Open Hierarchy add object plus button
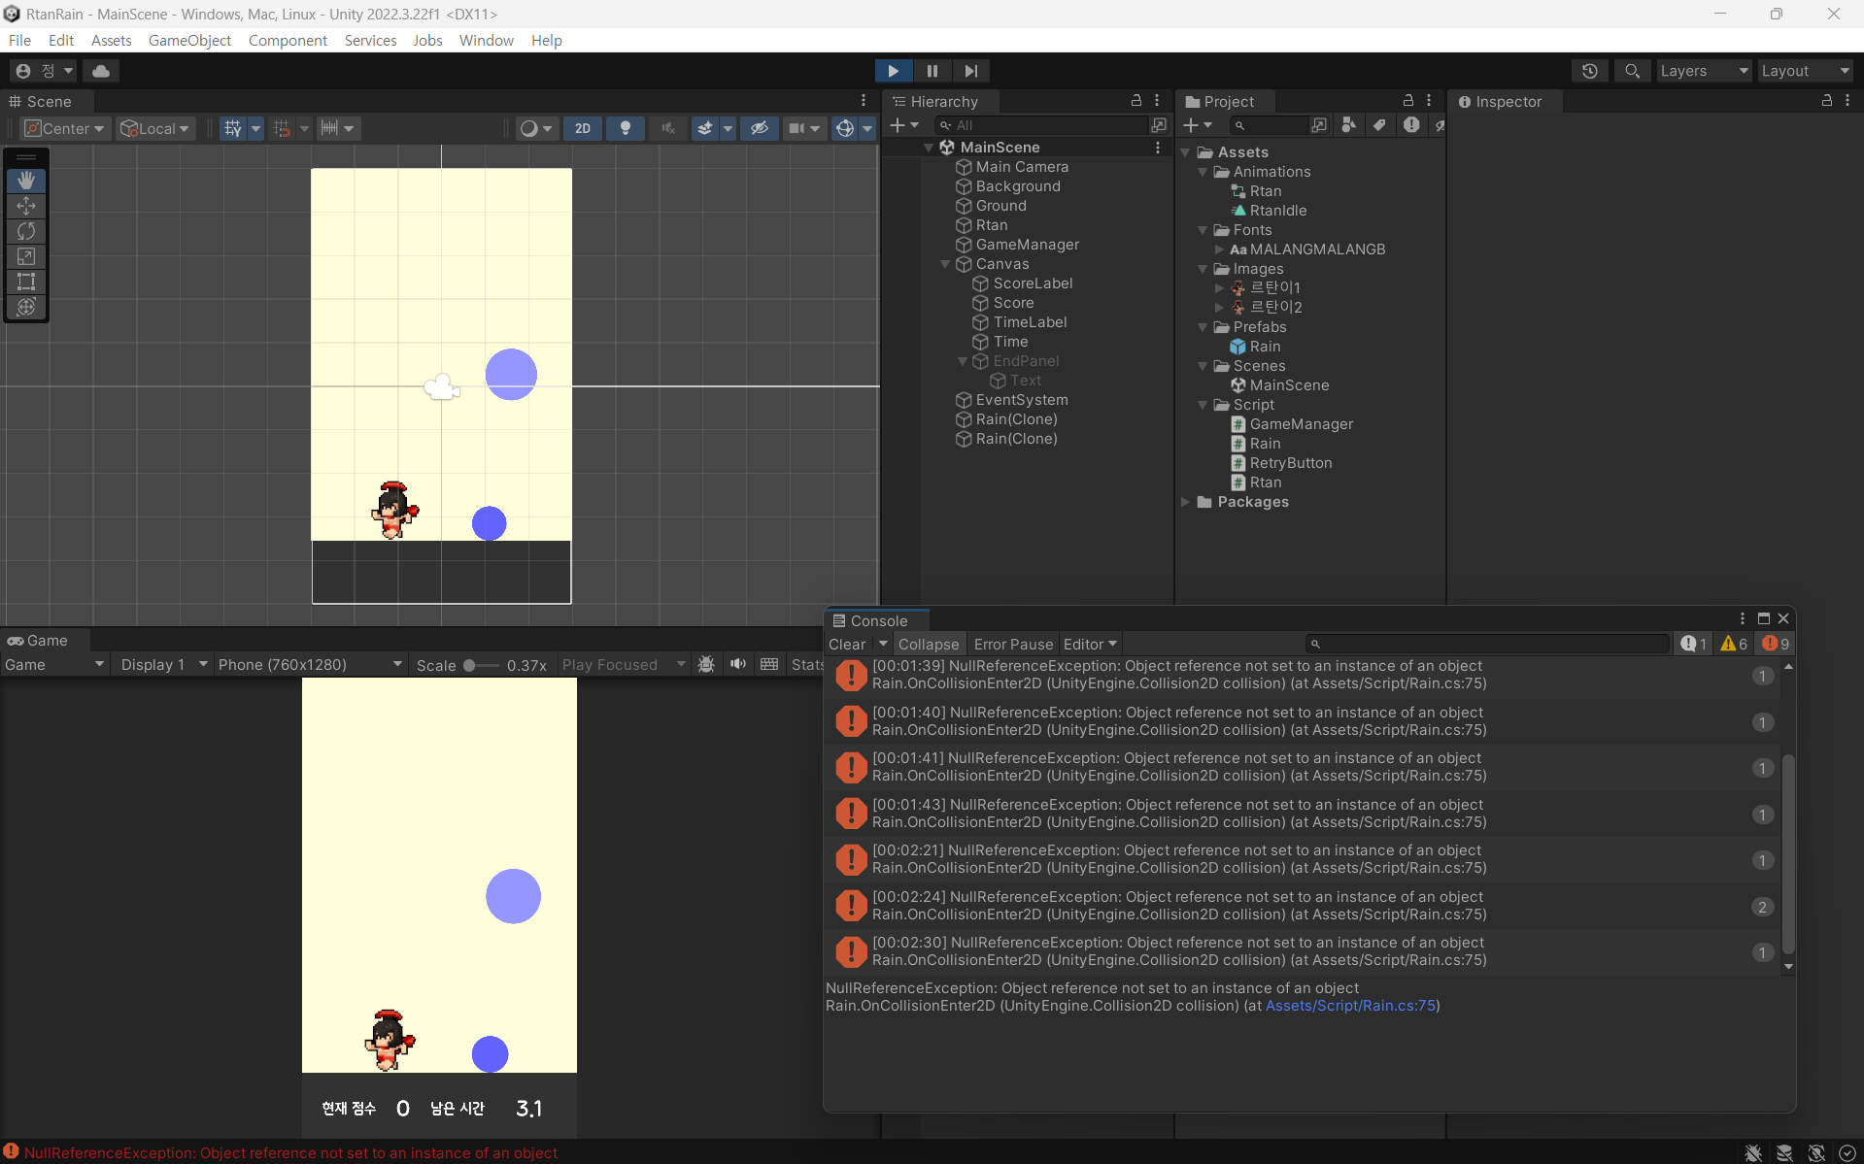Image resolution: width=1864 pixels, height=1164 pixels. 903,125
